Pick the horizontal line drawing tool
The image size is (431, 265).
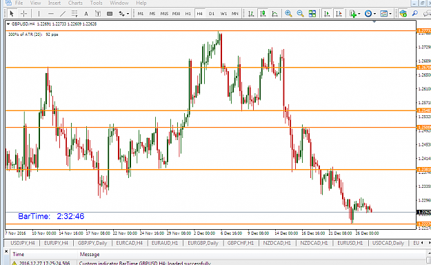point(51,14)
